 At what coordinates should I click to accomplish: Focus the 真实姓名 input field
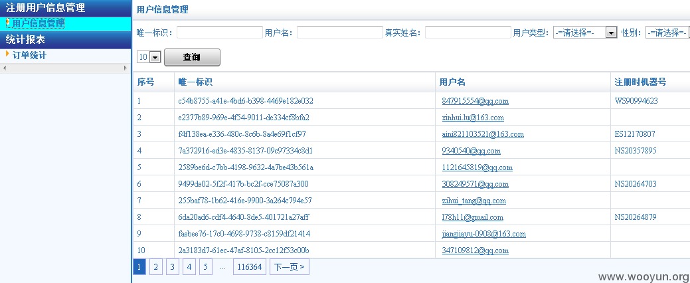(468, 32)
